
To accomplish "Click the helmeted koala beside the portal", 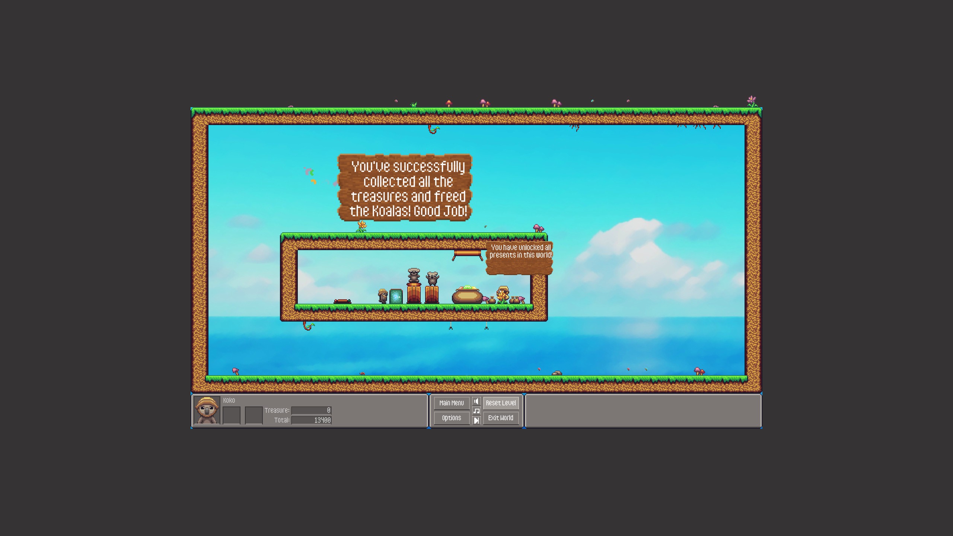I will pos(383,296).
